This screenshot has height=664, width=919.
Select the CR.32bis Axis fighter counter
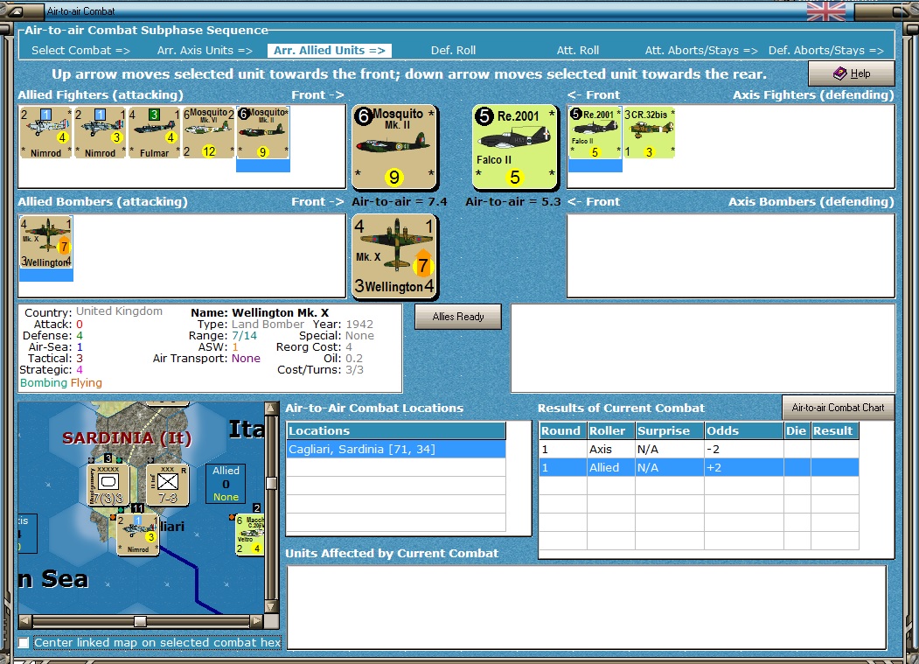click(649, 133)
